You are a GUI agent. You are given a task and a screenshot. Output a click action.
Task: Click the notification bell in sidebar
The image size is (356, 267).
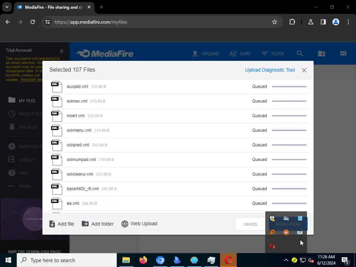click(x=62, y=51)
